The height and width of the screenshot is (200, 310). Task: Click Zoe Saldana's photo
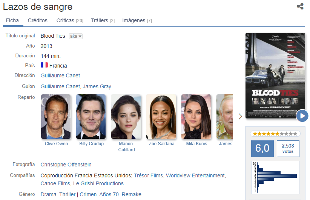[x=161, y=117]
